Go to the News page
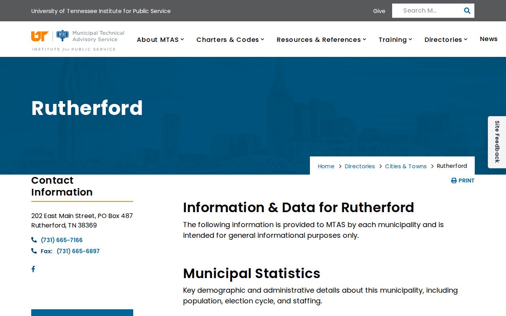506x316 pixels. tap(489, 39)
